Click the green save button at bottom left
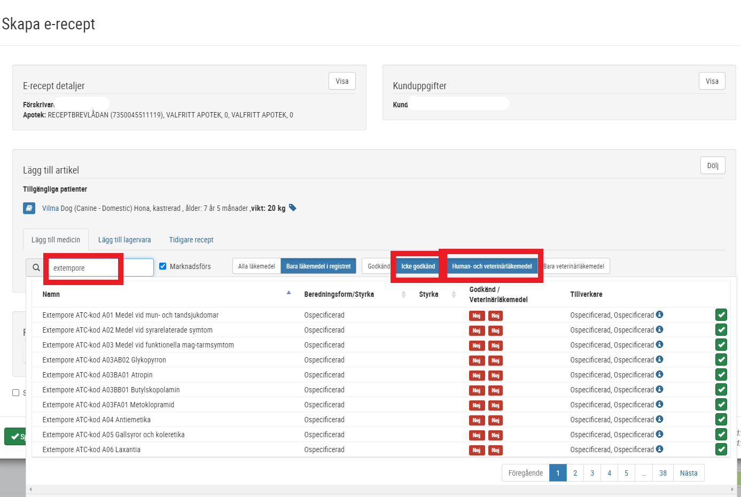This screenshot has width=741, height=497. [x=15, y=437]
